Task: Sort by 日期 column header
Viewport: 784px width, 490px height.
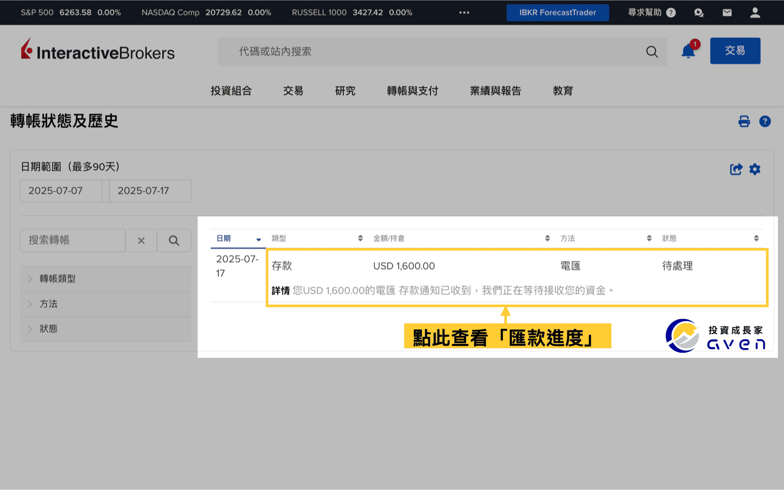Action: [239, 238]
